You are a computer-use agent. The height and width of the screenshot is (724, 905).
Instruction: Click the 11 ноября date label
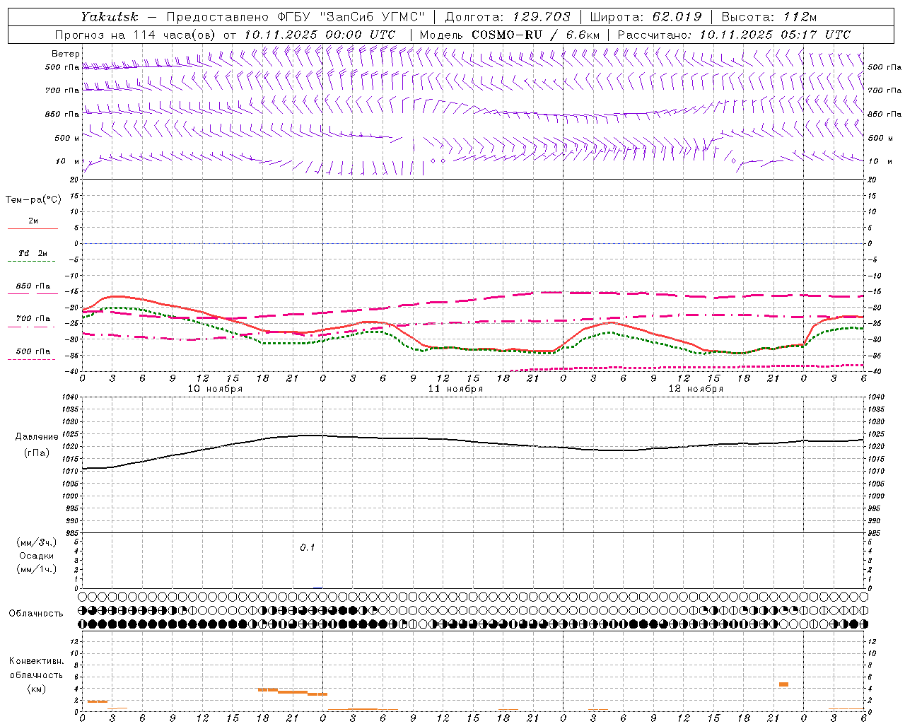coord(455,389)
